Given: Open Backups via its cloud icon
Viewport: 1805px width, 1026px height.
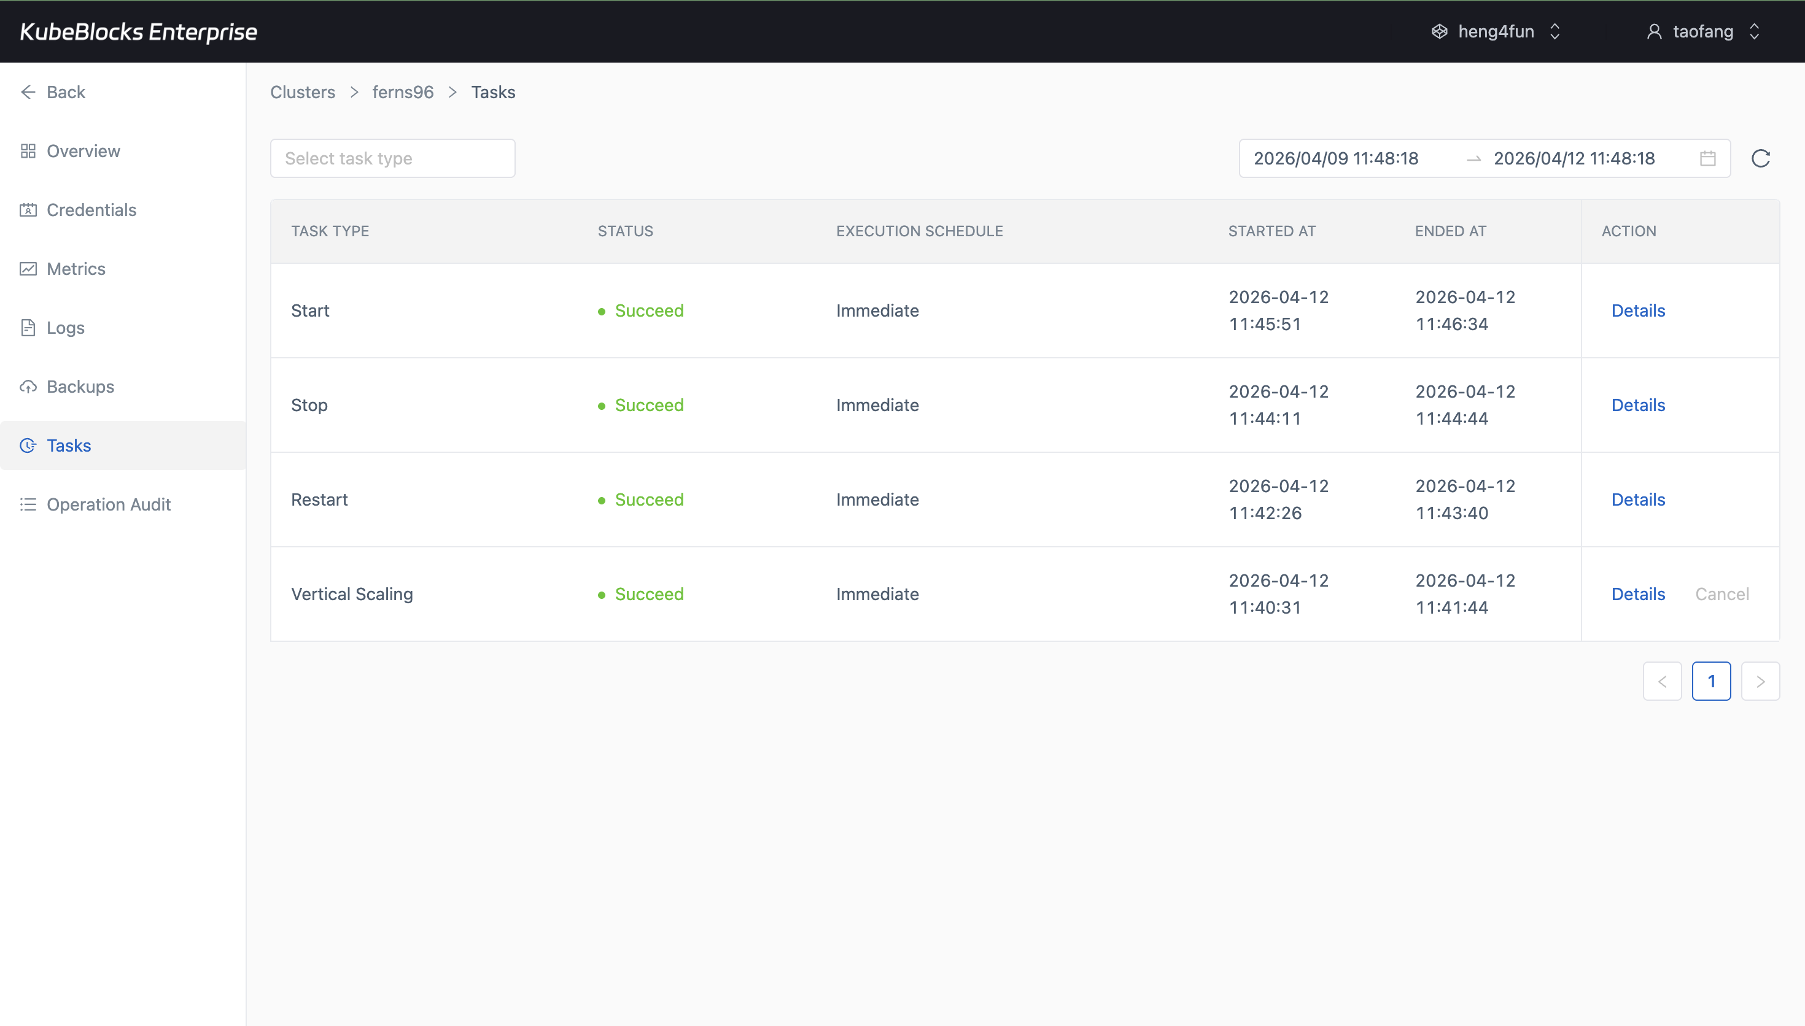Looking at the screenshot, I should (28, 386).
